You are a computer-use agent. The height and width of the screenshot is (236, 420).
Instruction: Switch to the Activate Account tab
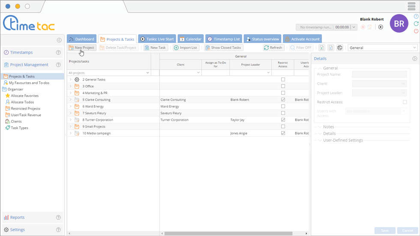303,39
